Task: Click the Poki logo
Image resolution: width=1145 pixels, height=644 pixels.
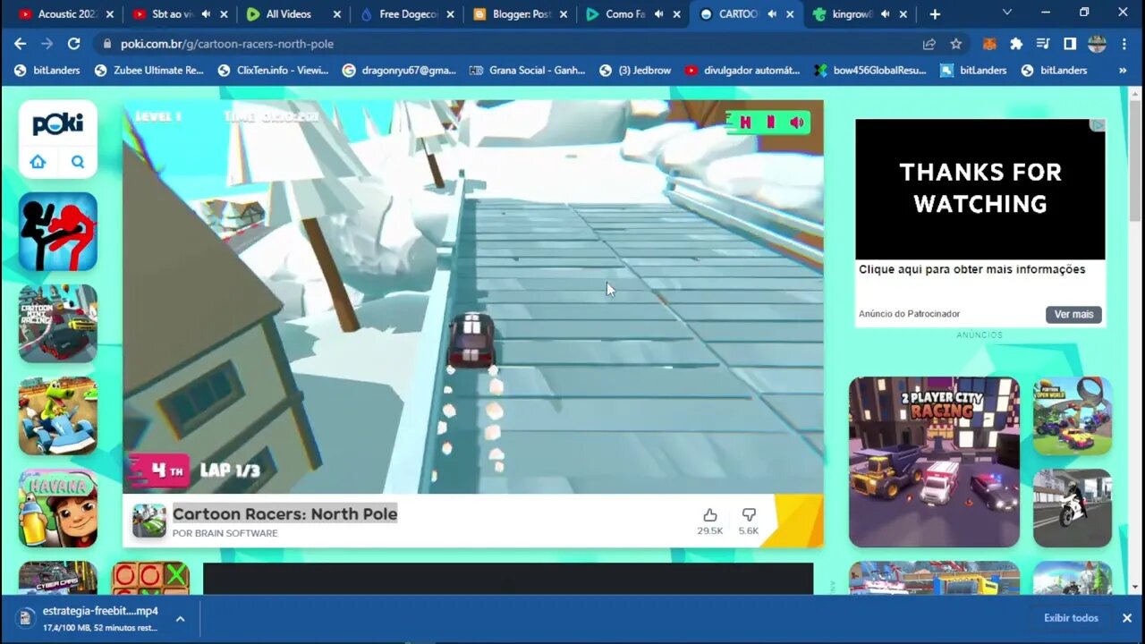Action: (x=58, y=124)
